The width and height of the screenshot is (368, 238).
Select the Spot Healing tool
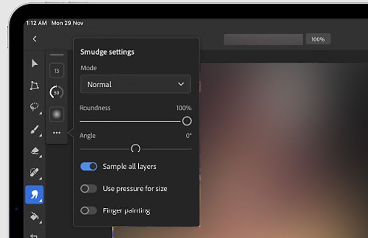pos(34,173)
